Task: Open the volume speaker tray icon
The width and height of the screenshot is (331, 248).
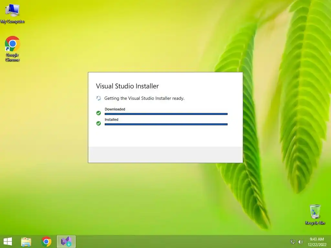Action: coord(300,242)
